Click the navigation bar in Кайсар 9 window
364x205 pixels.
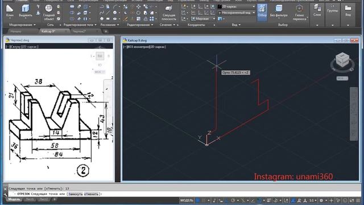pyautogui.click(x=354, y=114)
